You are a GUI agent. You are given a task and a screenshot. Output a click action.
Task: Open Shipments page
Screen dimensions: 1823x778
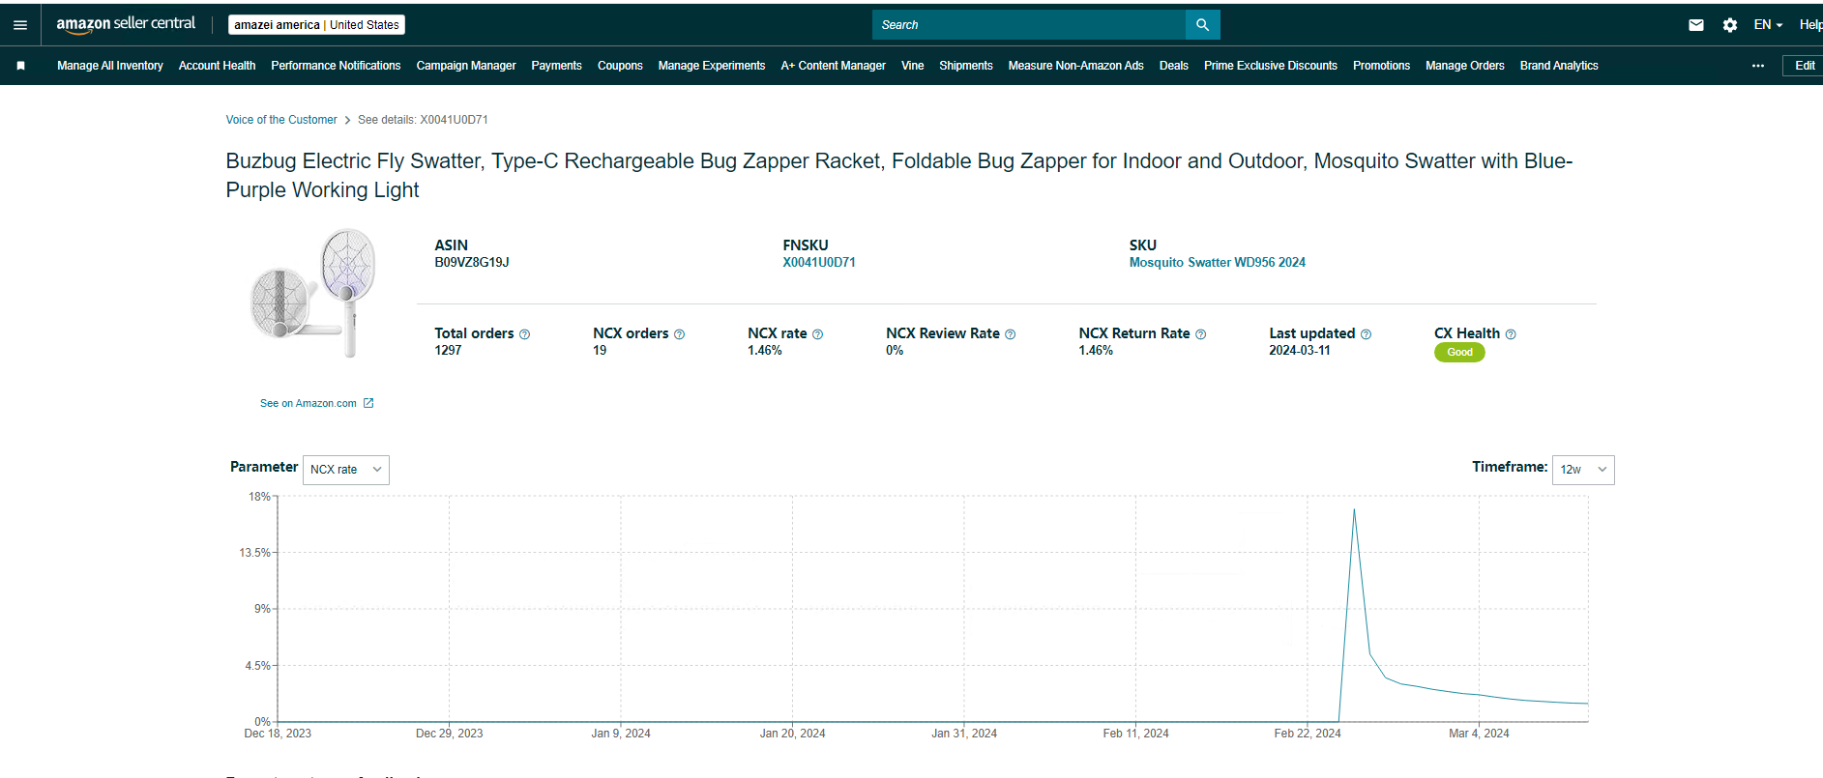click(x=966, y=66)
